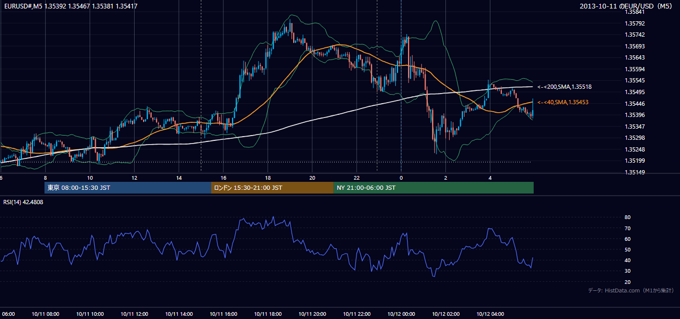The height and width of the screenshot is (319, 680).
Task: Click the 10/11 12:00 time label
Action: tap(134, 314)
